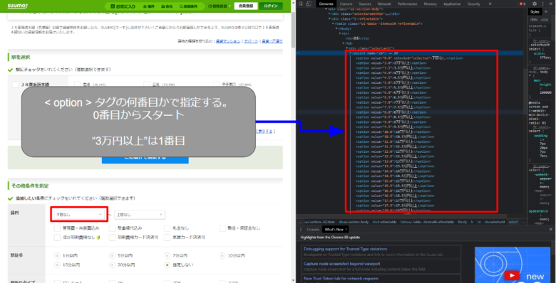This screenshot has height=283, width=556.
Task: Toggle the DevTools device toolbar icon
Action: click(309, 4)
